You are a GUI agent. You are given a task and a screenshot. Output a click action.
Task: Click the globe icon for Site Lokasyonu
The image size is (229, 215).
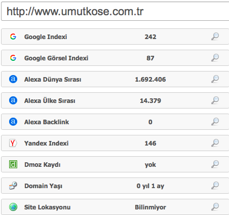click(13, 207)
